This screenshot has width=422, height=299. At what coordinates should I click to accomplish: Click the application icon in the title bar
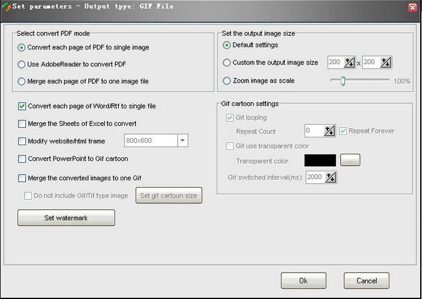6,7
